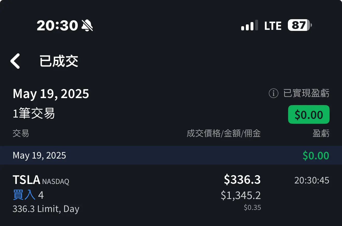Tap the 已實現盈虧 label
The image size is (342, 226).
[306, 93]
